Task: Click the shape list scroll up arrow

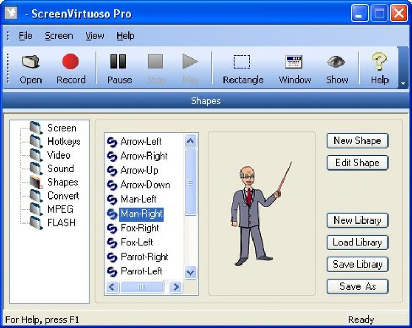Action: point(190,142)
